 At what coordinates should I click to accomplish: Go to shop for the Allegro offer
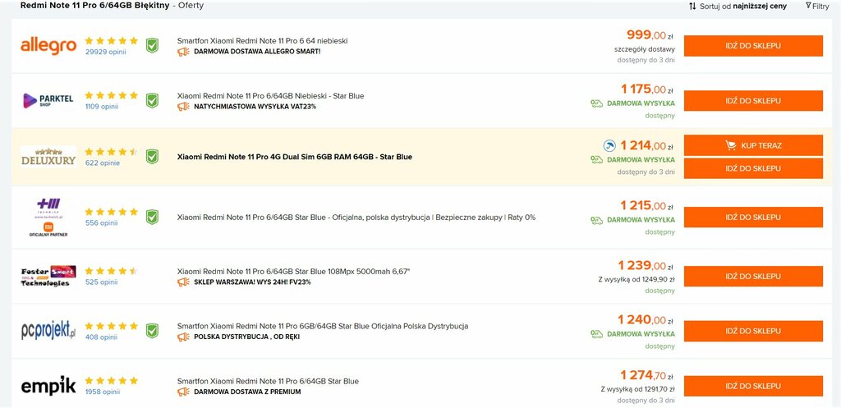[x=753, y=46]
